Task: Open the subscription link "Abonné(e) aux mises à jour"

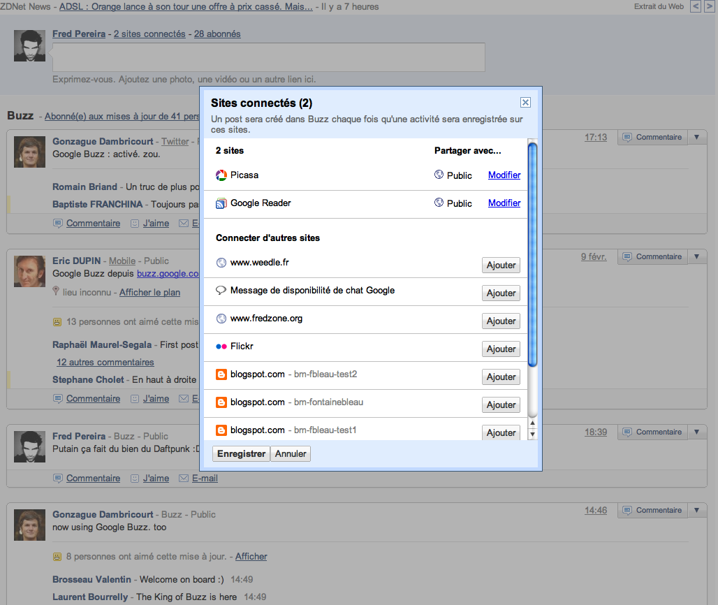Action: point(122,117)
